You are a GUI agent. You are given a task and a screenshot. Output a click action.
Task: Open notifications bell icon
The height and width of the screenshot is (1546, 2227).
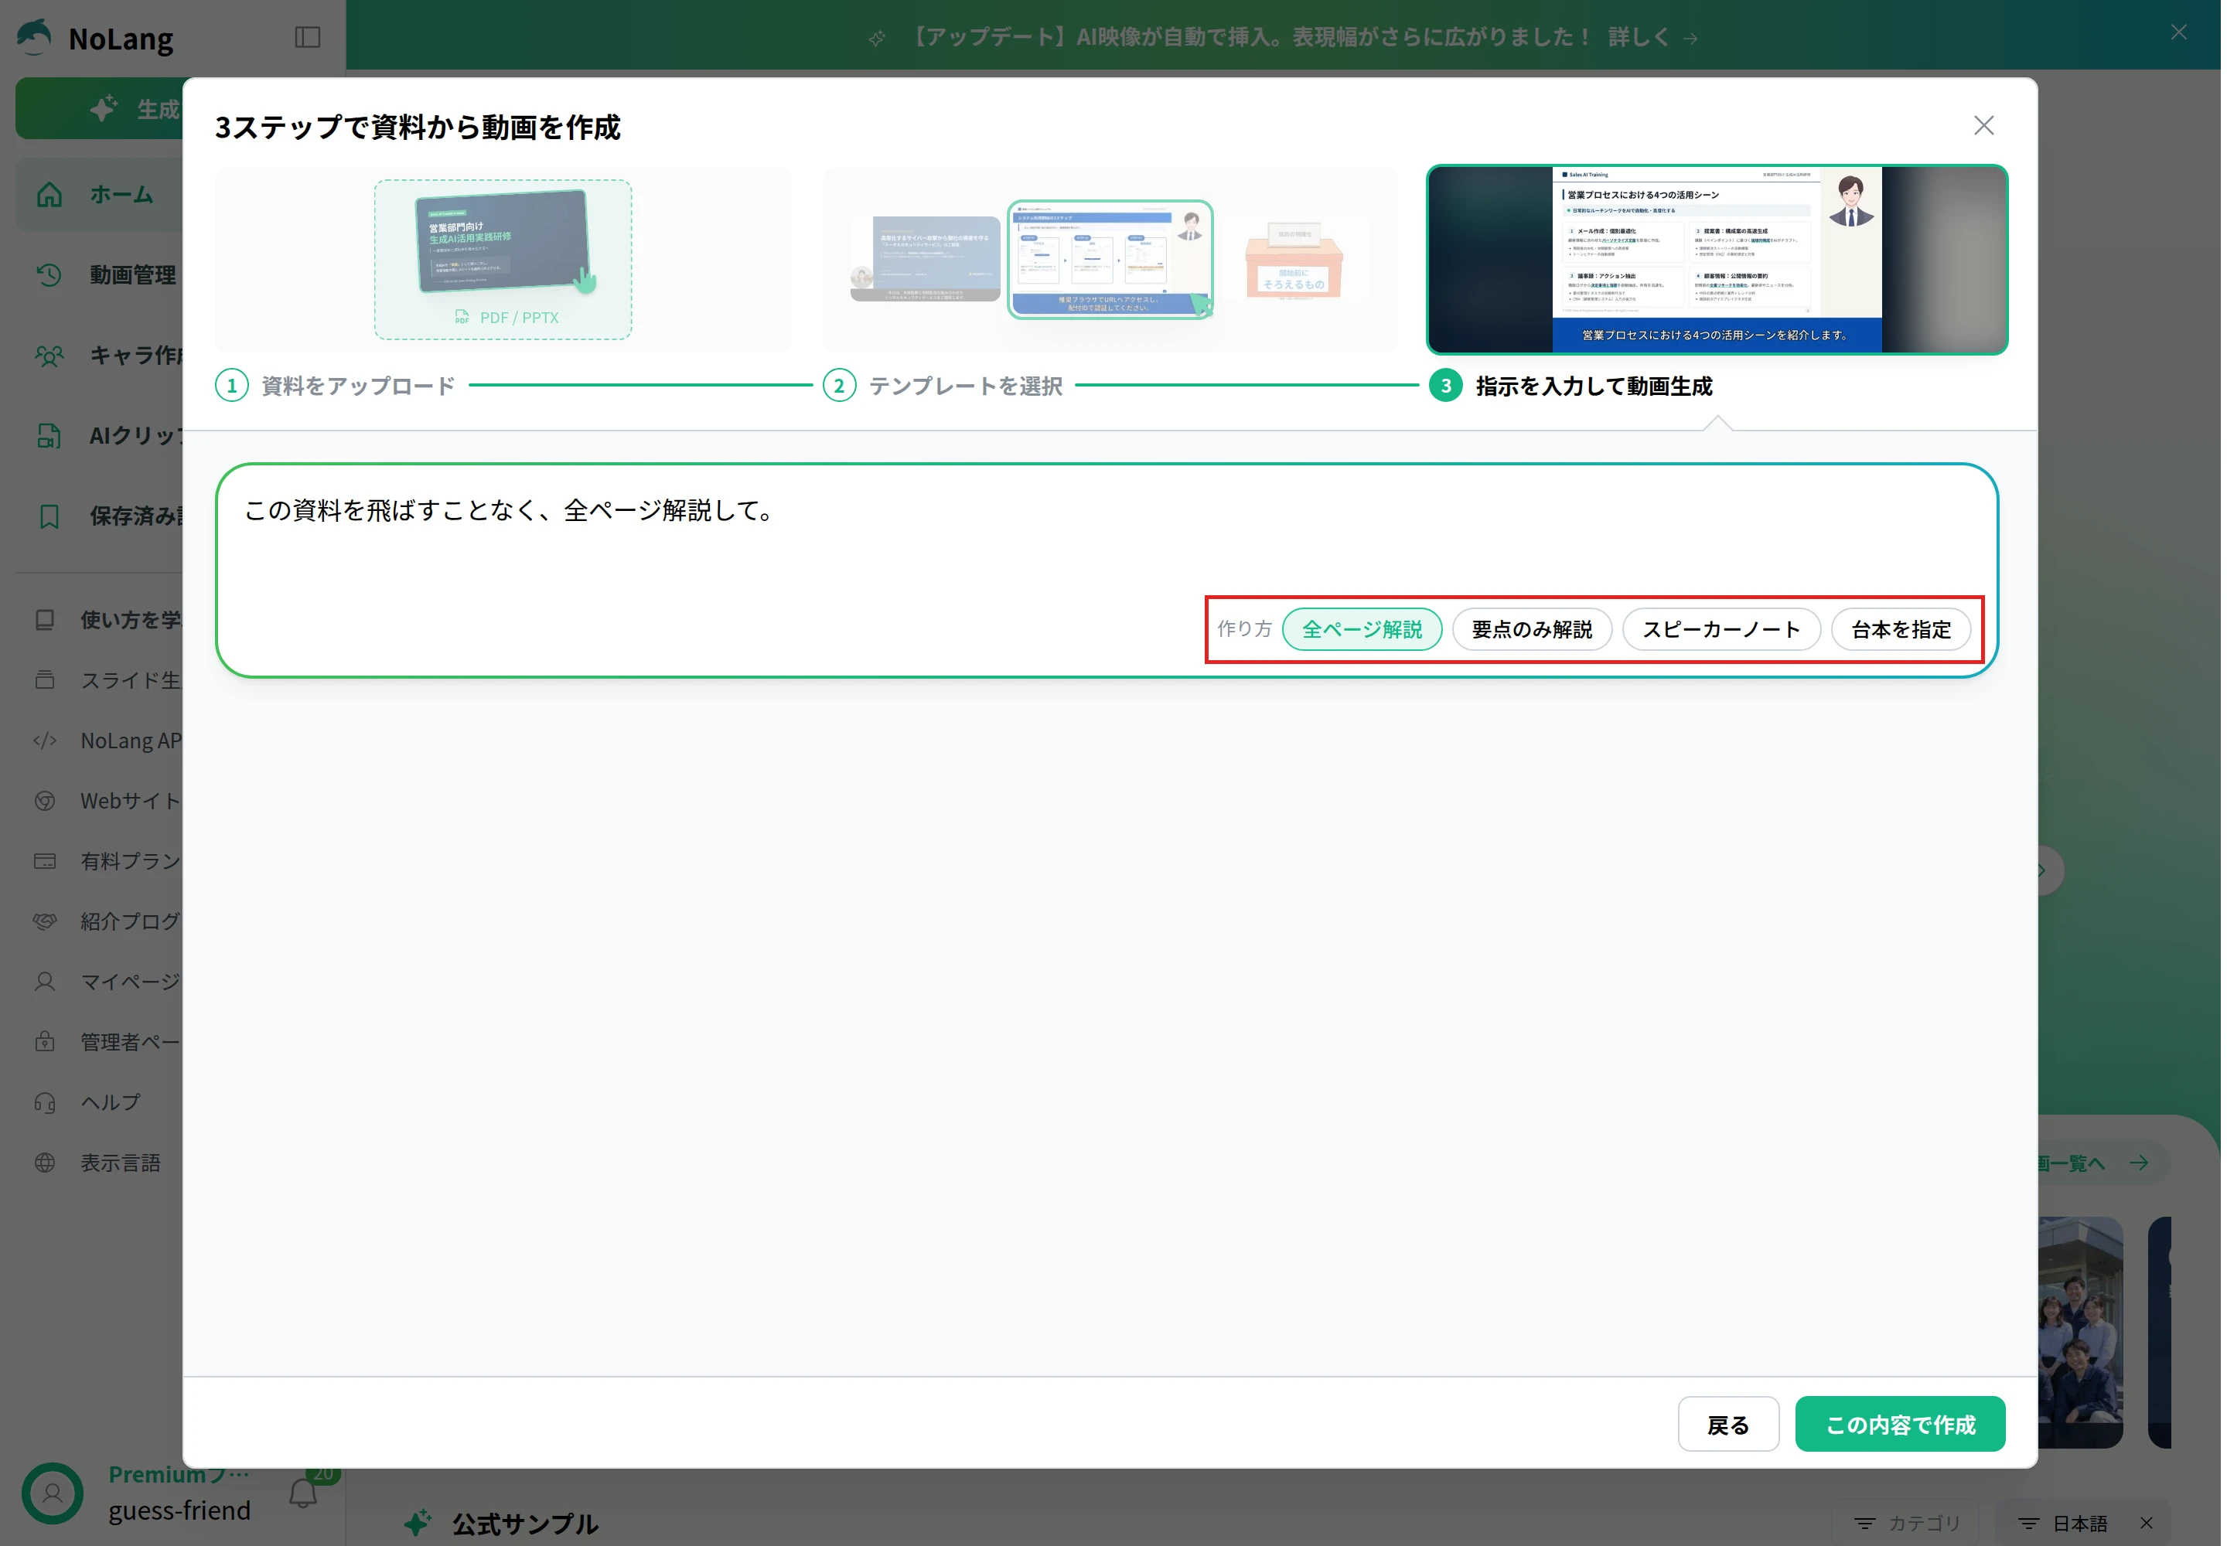[x=303, y=1493]
